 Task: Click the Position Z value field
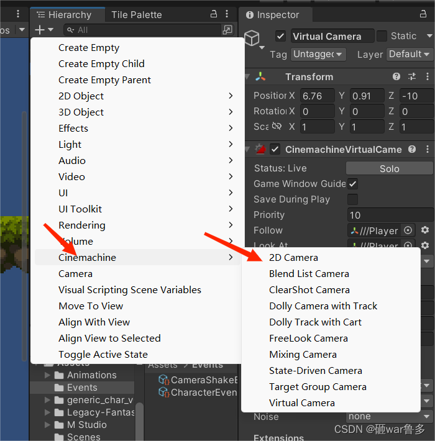coord(417,96)
